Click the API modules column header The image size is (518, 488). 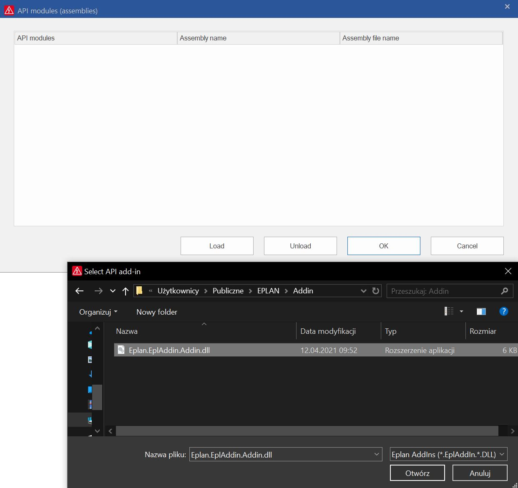(x=96, y=38)
